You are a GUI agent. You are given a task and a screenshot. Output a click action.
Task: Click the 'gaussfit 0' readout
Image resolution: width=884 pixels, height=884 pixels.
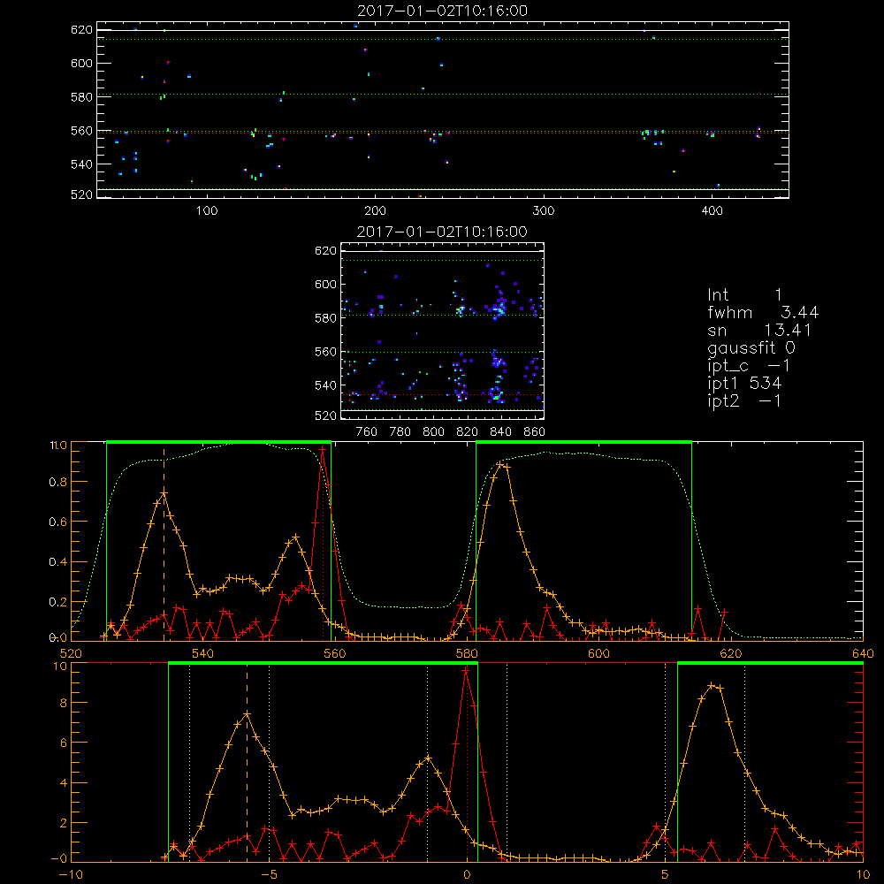coord(751,347)
